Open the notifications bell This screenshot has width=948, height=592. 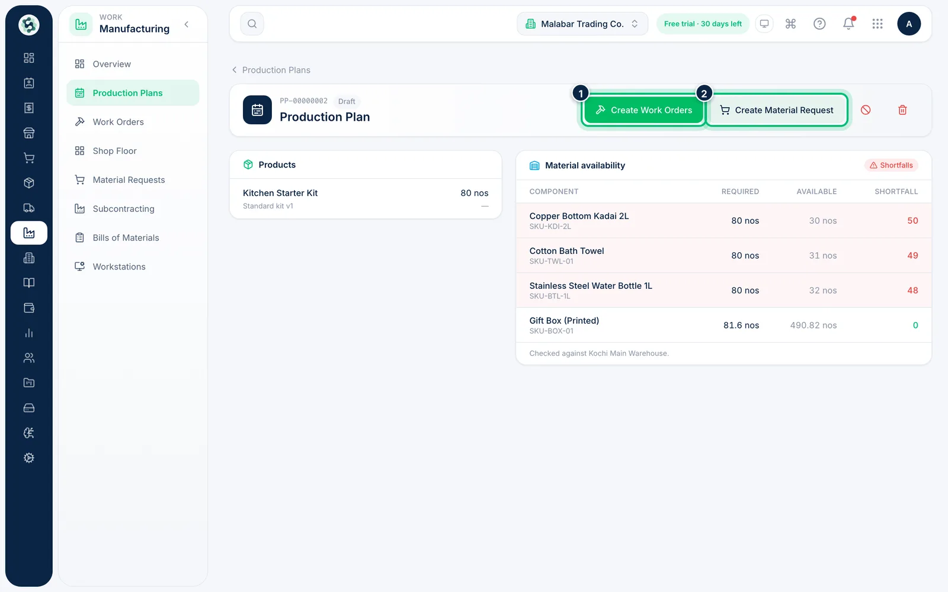coord(848,24)
